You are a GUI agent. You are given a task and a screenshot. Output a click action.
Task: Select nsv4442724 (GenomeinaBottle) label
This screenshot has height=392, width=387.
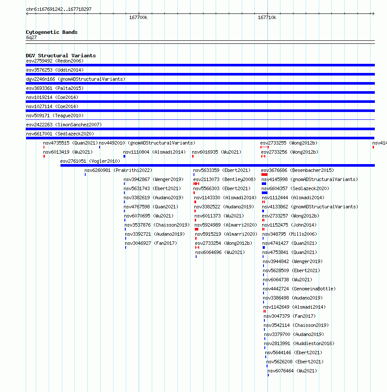tap(299, 289)
